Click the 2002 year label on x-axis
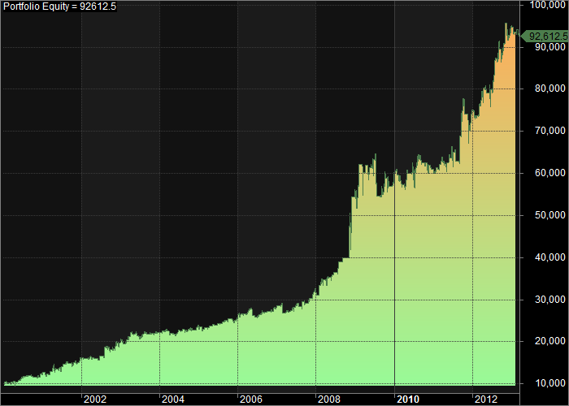 [95, 400]
